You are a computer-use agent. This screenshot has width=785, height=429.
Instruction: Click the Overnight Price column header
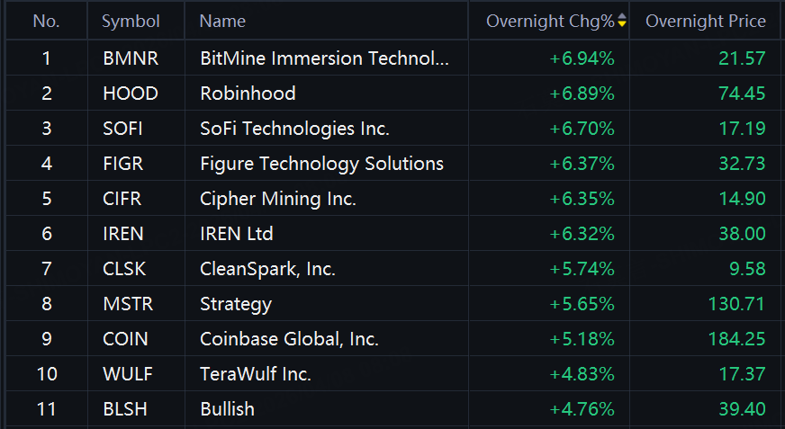pos(706,21)
